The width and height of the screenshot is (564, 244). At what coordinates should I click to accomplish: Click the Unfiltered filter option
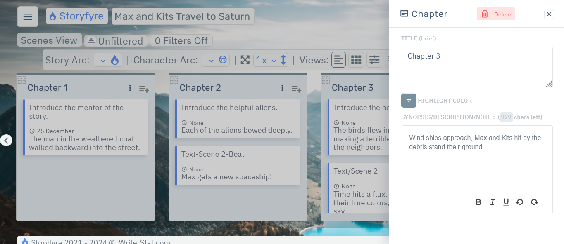point(115,41)
